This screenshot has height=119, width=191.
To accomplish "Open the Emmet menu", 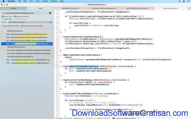I will [45, 1].
